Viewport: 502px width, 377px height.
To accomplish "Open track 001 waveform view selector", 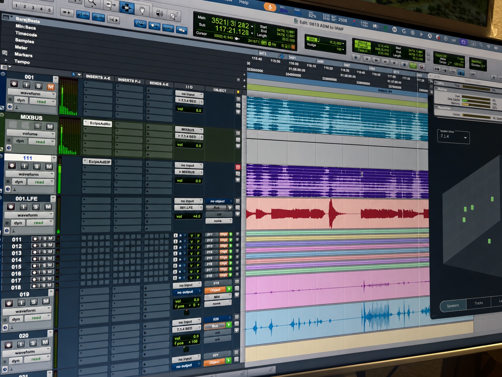I will (x=32, y=94).
